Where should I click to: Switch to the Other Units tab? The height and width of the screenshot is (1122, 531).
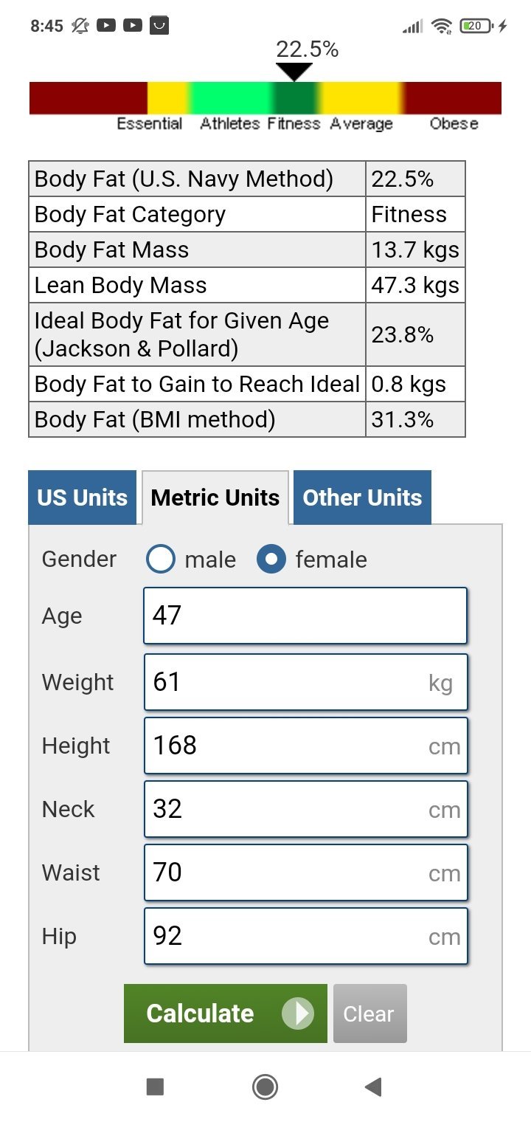tap(362, 498)
